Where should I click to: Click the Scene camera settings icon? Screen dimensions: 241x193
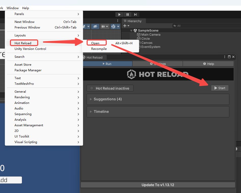coord(103,26)
